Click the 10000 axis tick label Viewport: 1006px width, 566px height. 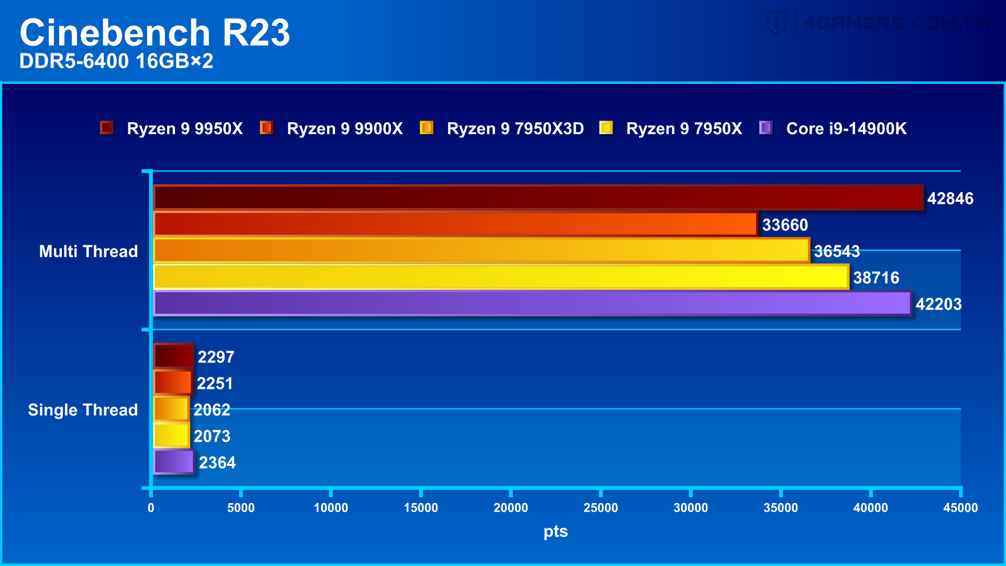(331, 508)
